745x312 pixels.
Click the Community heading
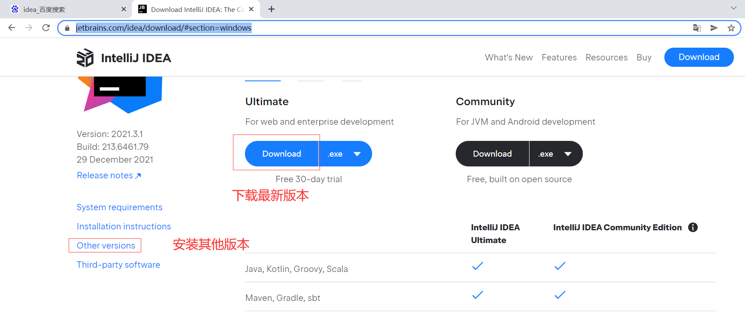[485, 102]
